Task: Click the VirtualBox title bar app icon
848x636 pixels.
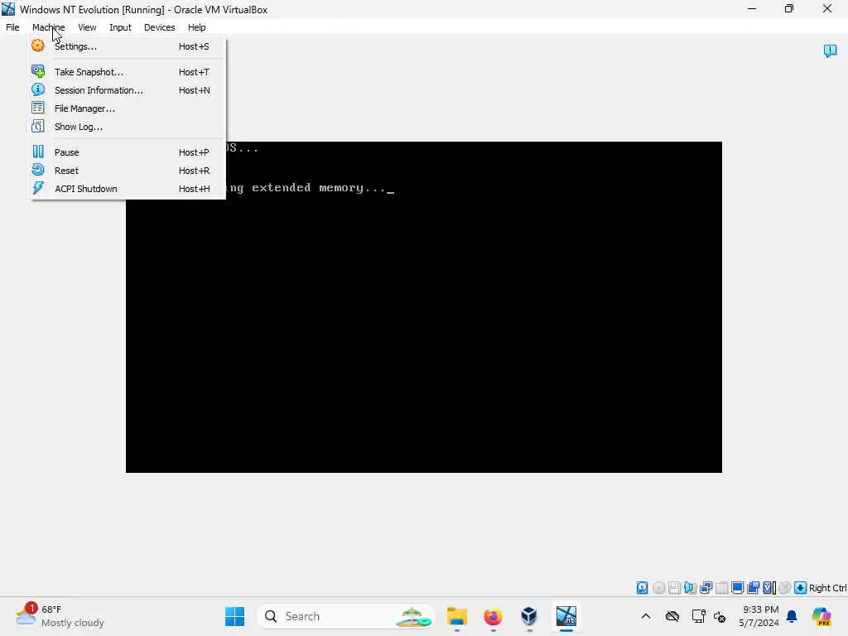Action: (8, 9)
